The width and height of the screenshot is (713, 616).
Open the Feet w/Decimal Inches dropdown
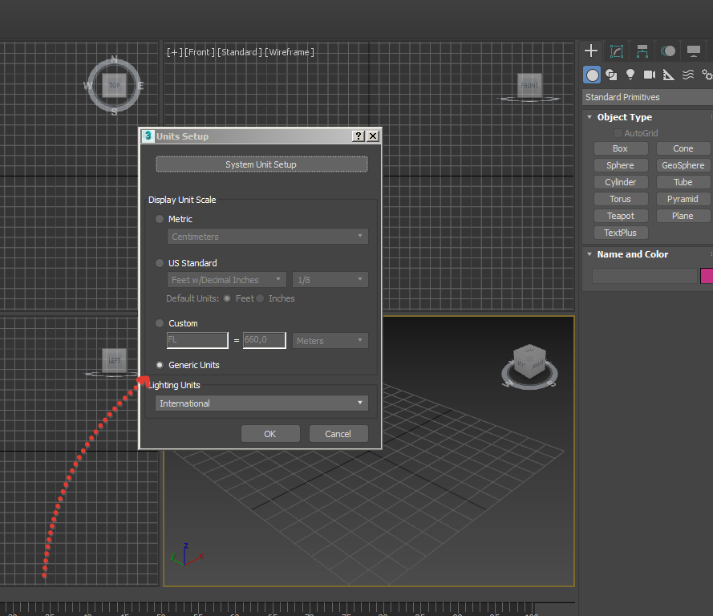click(226, 280)
